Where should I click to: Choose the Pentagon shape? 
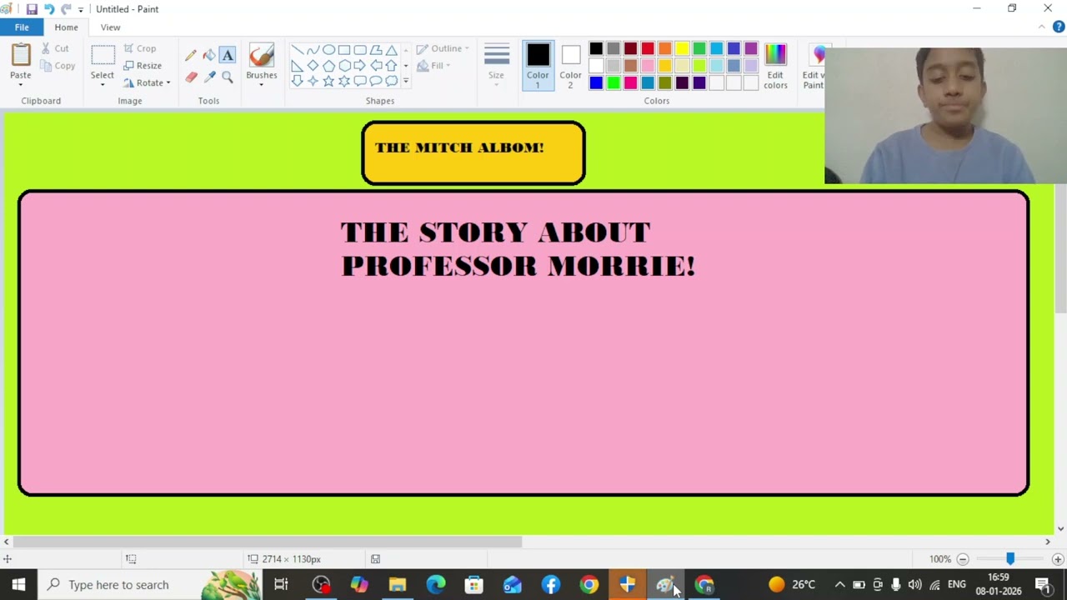point(328,66)
